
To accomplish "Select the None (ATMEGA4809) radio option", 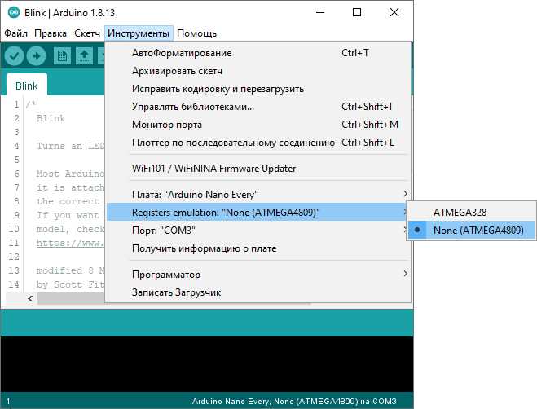I will click(471, 231).
